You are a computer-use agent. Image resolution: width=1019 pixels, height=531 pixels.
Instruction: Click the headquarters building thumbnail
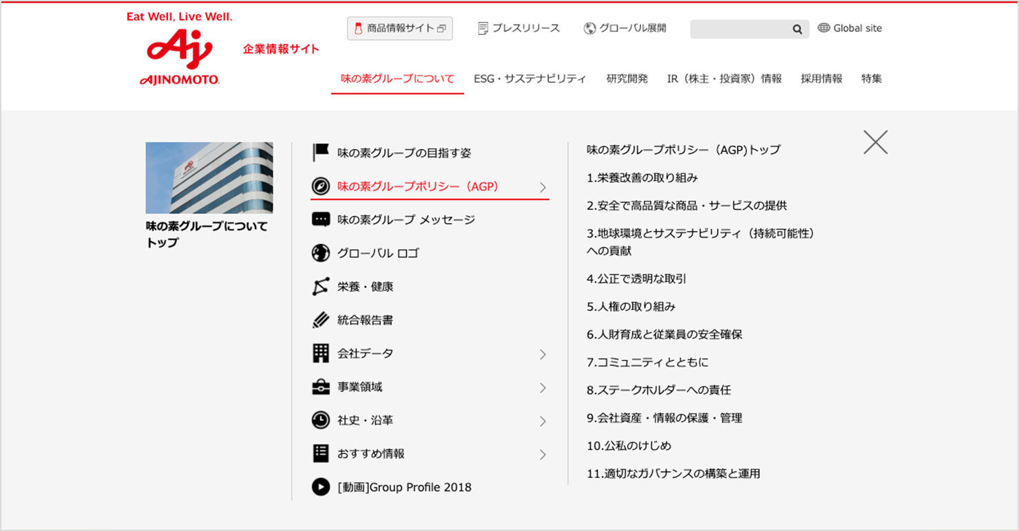209,177
